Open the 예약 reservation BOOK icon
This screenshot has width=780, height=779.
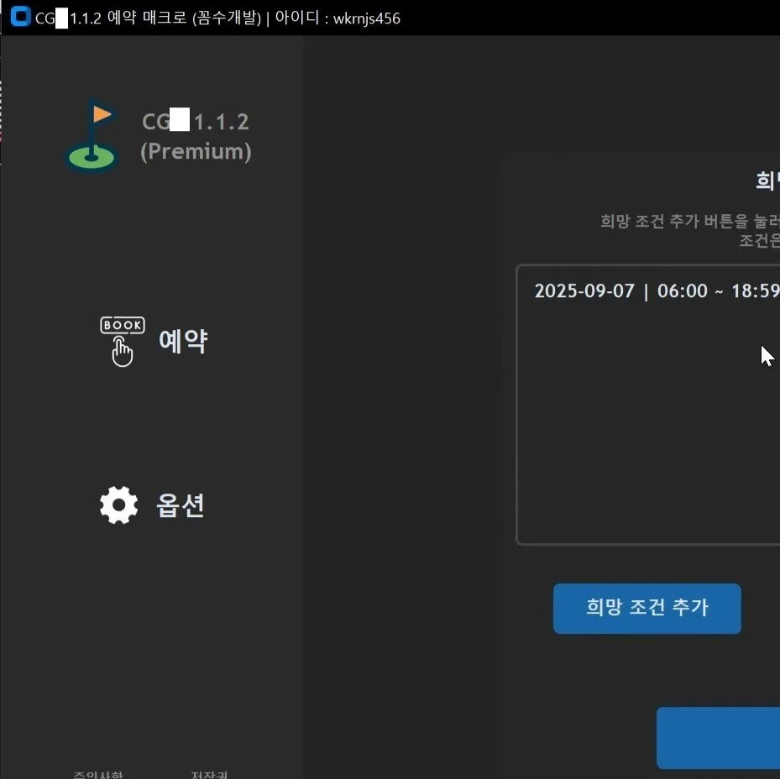[123, 340]
